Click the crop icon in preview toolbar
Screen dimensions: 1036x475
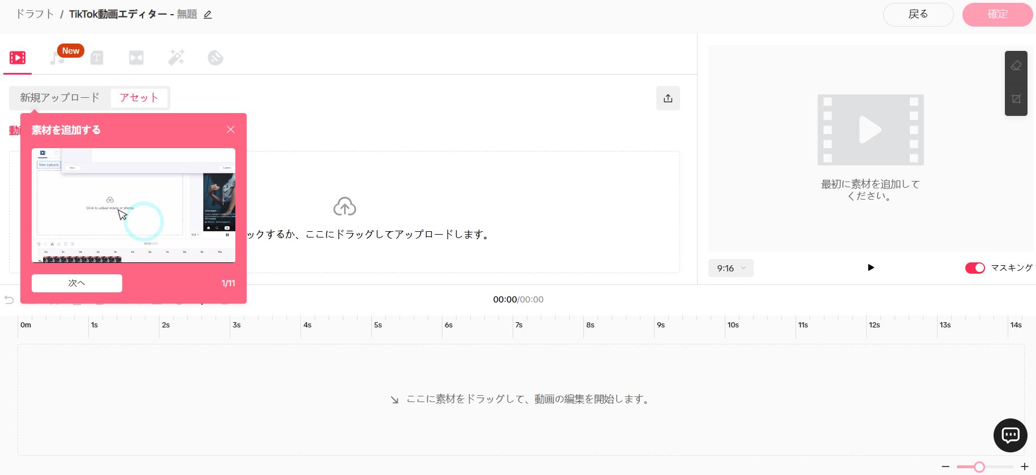[1016, 99]
